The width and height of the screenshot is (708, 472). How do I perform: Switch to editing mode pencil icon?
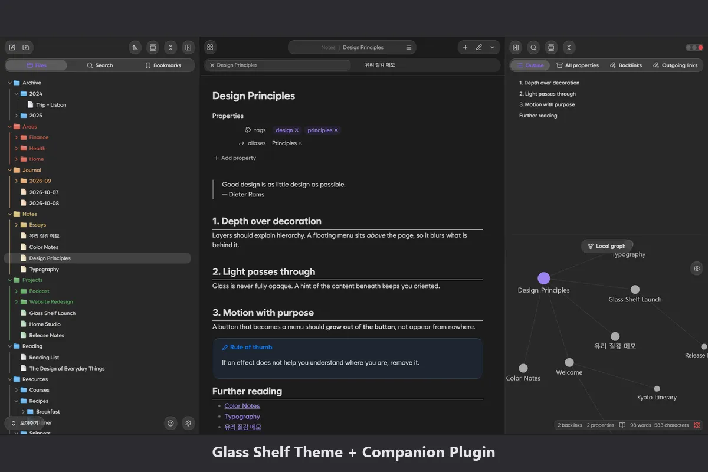tap(479, 47)
